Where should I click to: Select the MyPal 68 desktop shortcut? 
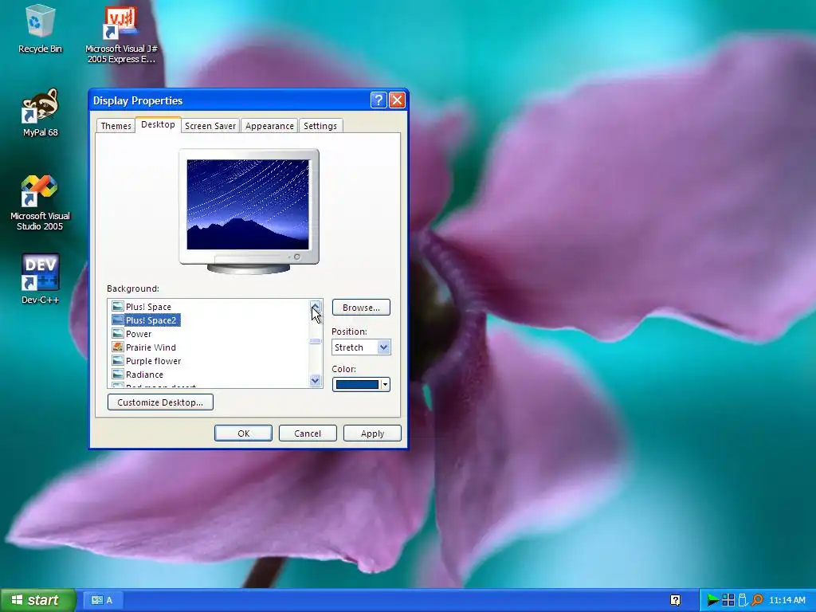click(x=40, y=112)
